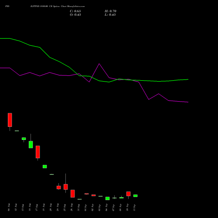Select the green candle for 14 Aug
Image resolution: width=218 pixels, height=218 pixels.
(31, 144)
